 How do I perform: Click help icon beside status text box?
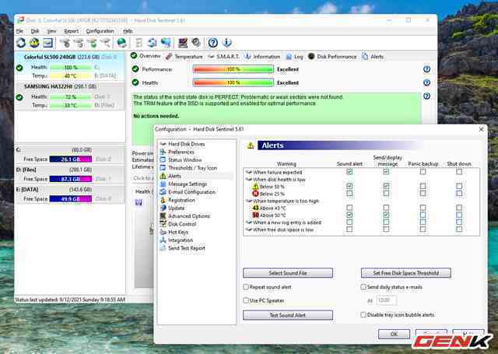tap(426, 96)
